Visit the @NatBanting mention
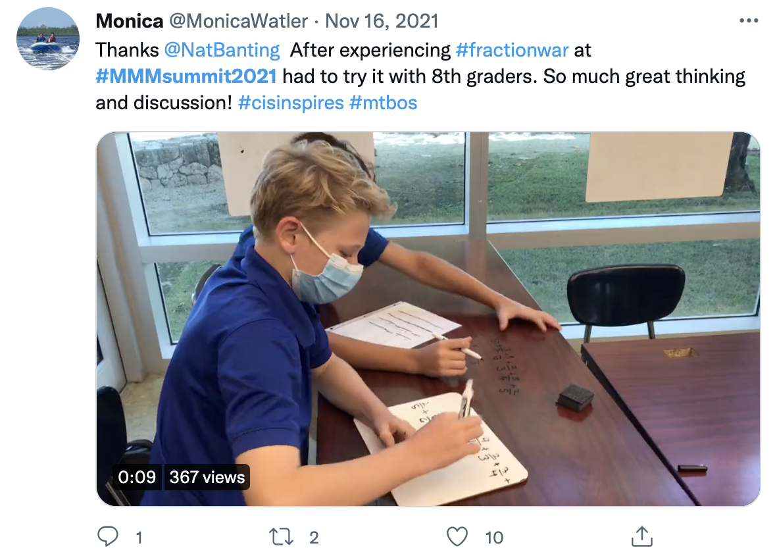The image size is (775, 558). pyautogui.click(x=222, y=49)
